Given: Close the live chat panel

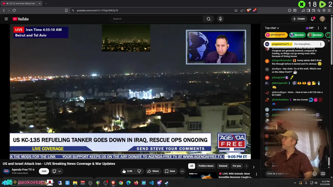Looking at the screenshot, I should click(x=325, y=28).
